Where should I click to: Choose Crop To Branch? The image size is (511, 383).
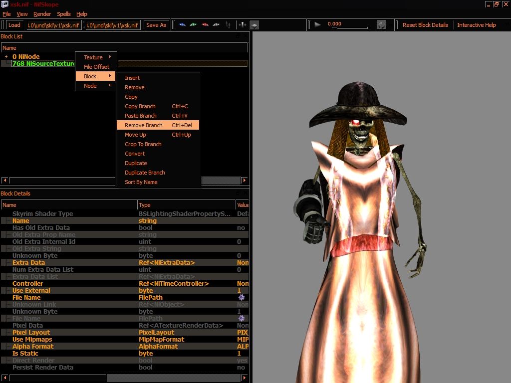(158, 144)
